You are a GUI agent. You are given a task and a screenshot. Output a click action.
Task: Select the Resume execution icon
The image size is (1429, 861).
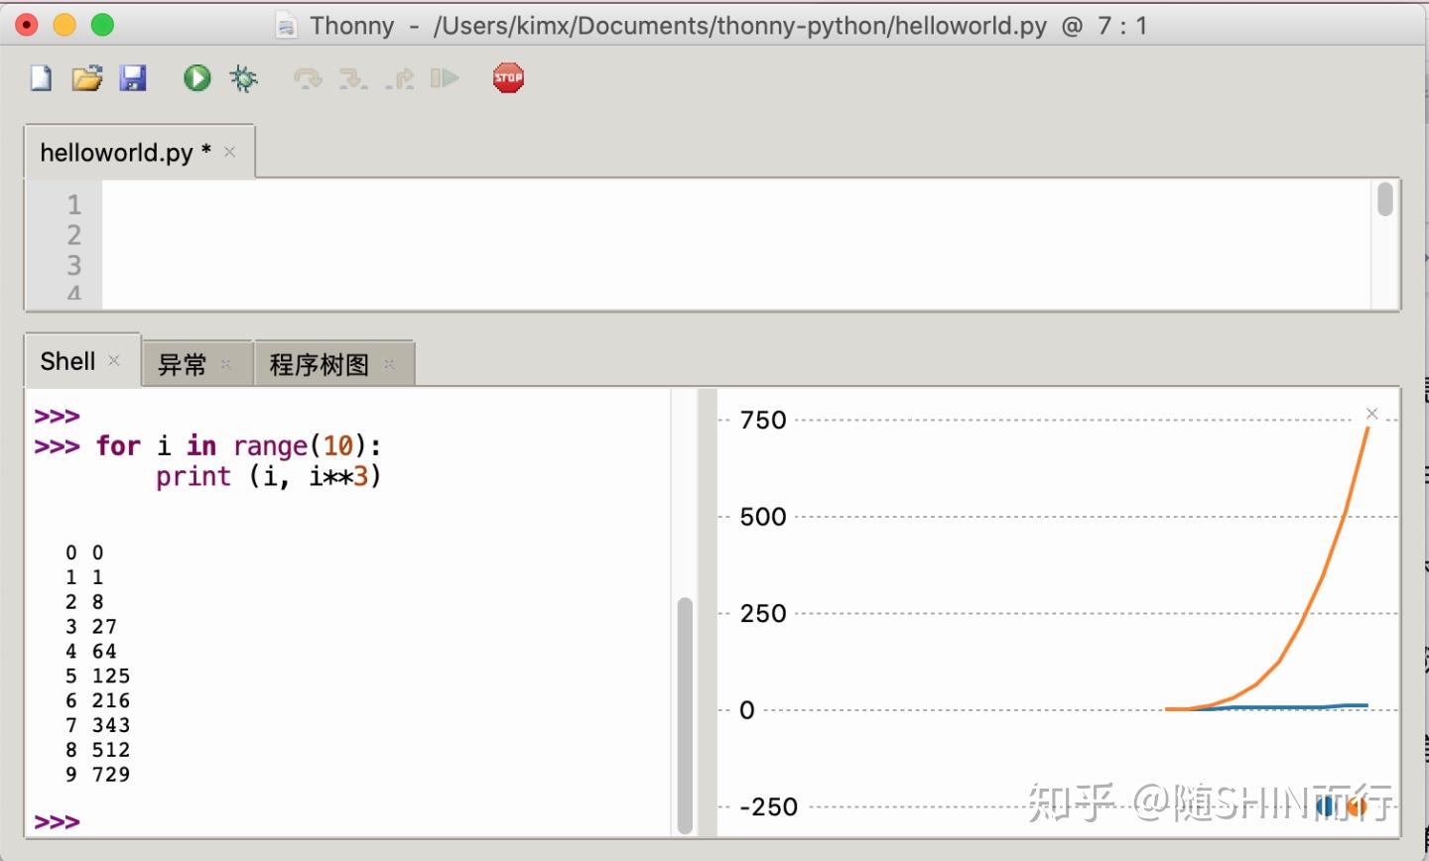click(x=445, y=77)
